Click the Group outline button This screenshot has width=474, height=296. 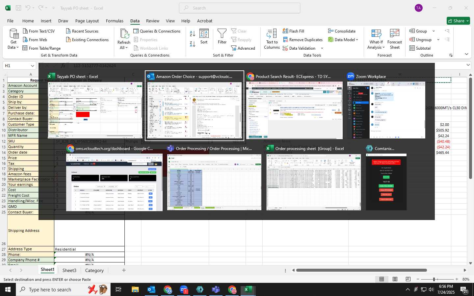pyautogui.click(x=418, y=31)
